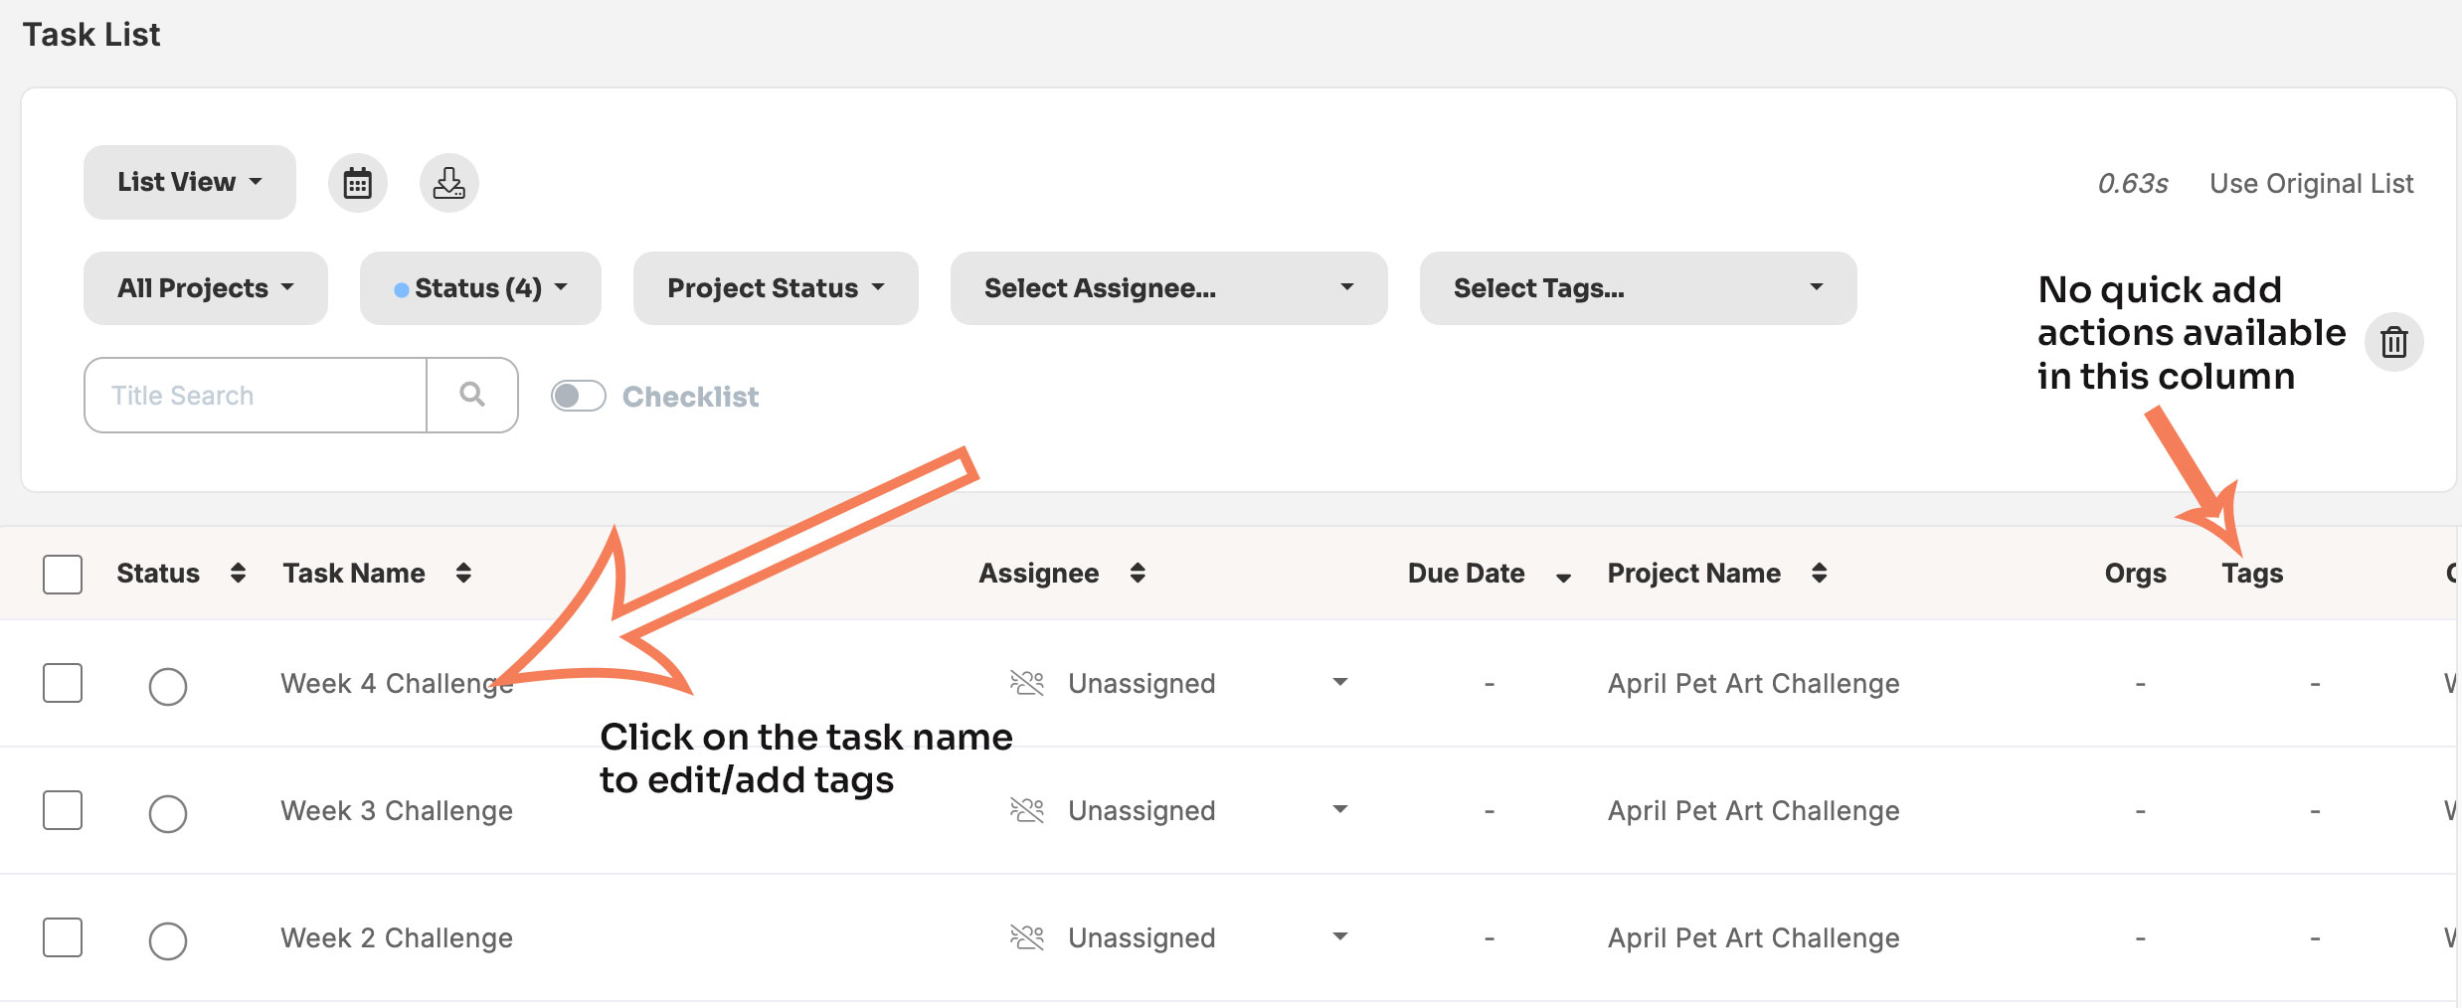Open the Week 3 Challenge task
This screenshot has width=2462, height=1008.
pos(397,811)
